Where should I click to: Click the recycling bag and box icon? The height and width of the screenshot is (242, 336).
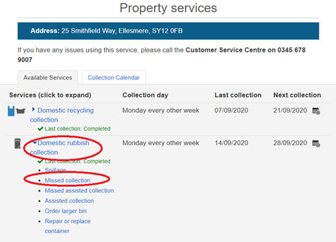pyautogui.click(x=17, y=111)
